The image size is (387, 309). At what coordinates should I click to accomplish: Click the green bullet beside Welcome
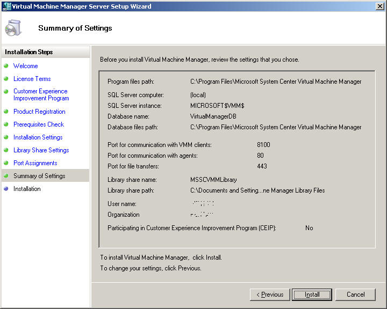tap(6, 66)
